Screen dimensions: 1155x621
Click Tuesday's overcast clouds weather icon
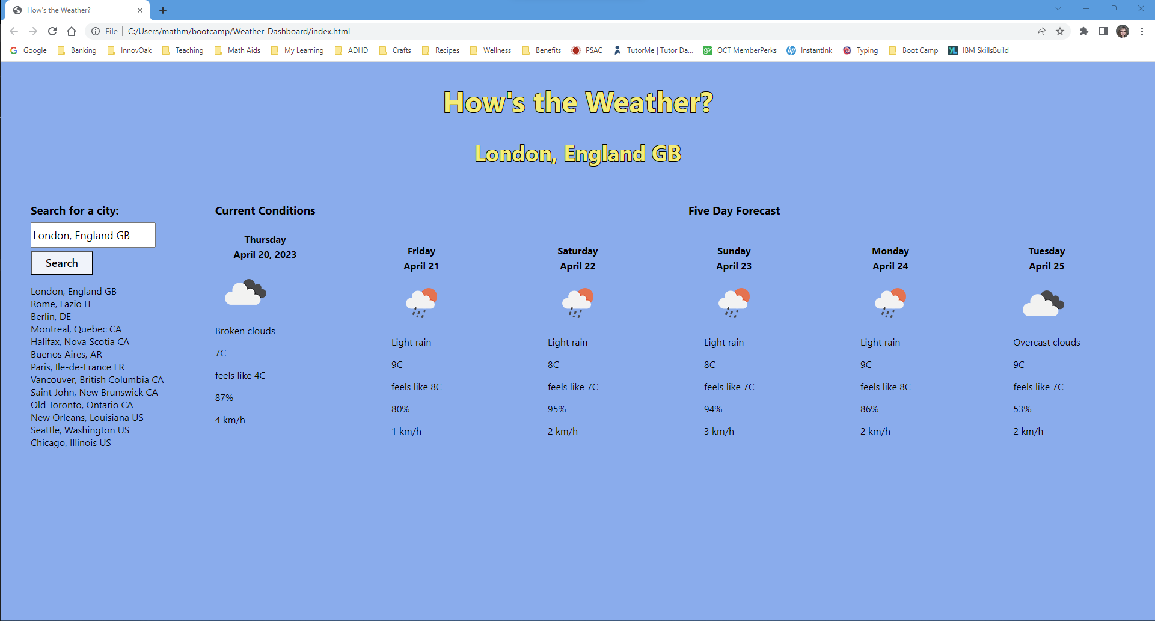coord(1043,302)
